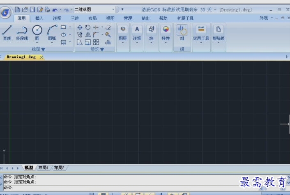Redo the last undone action
Image resolution: width=290 pixels, height=195 pixels.
[x=66, y=9]
